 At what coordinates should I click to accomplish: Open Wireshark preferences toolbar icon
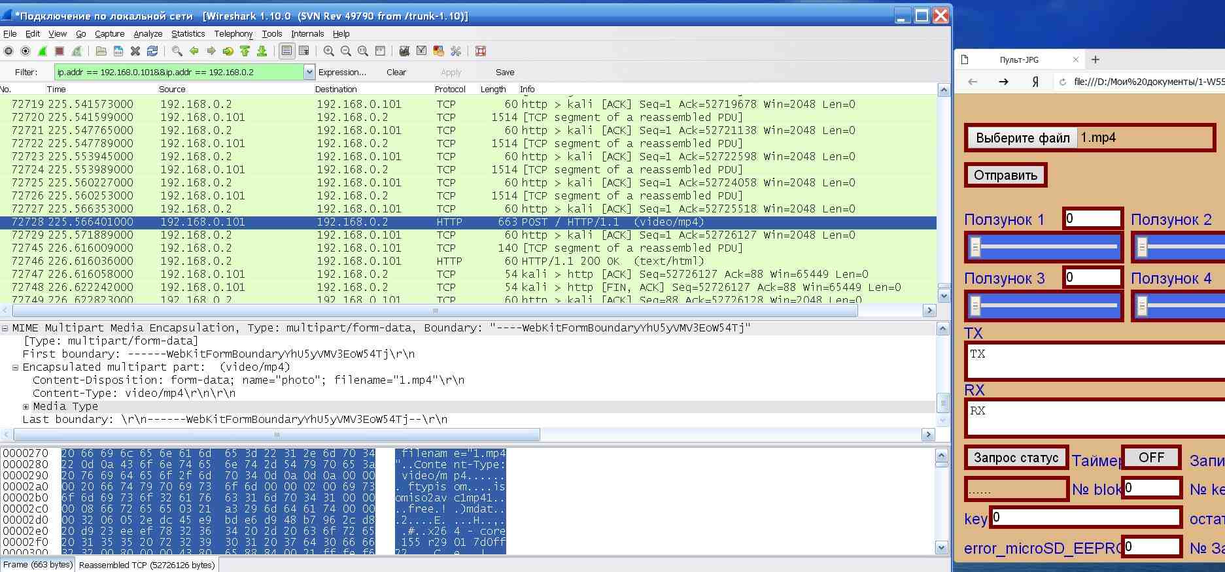[x=456, y=51]
